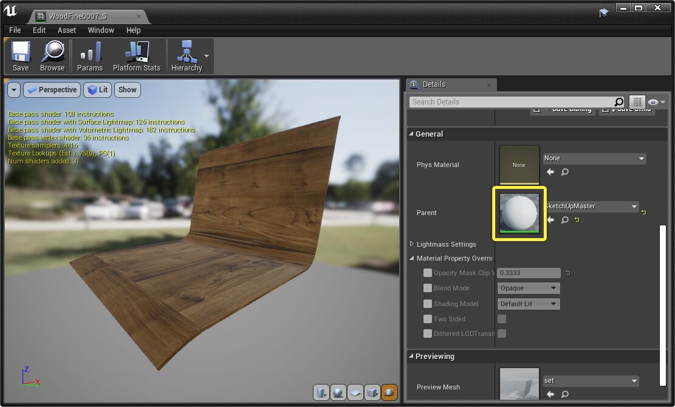The image size is (675, 407).
Task: Select the sphere preview mesh icon
Action: [338, 392]
